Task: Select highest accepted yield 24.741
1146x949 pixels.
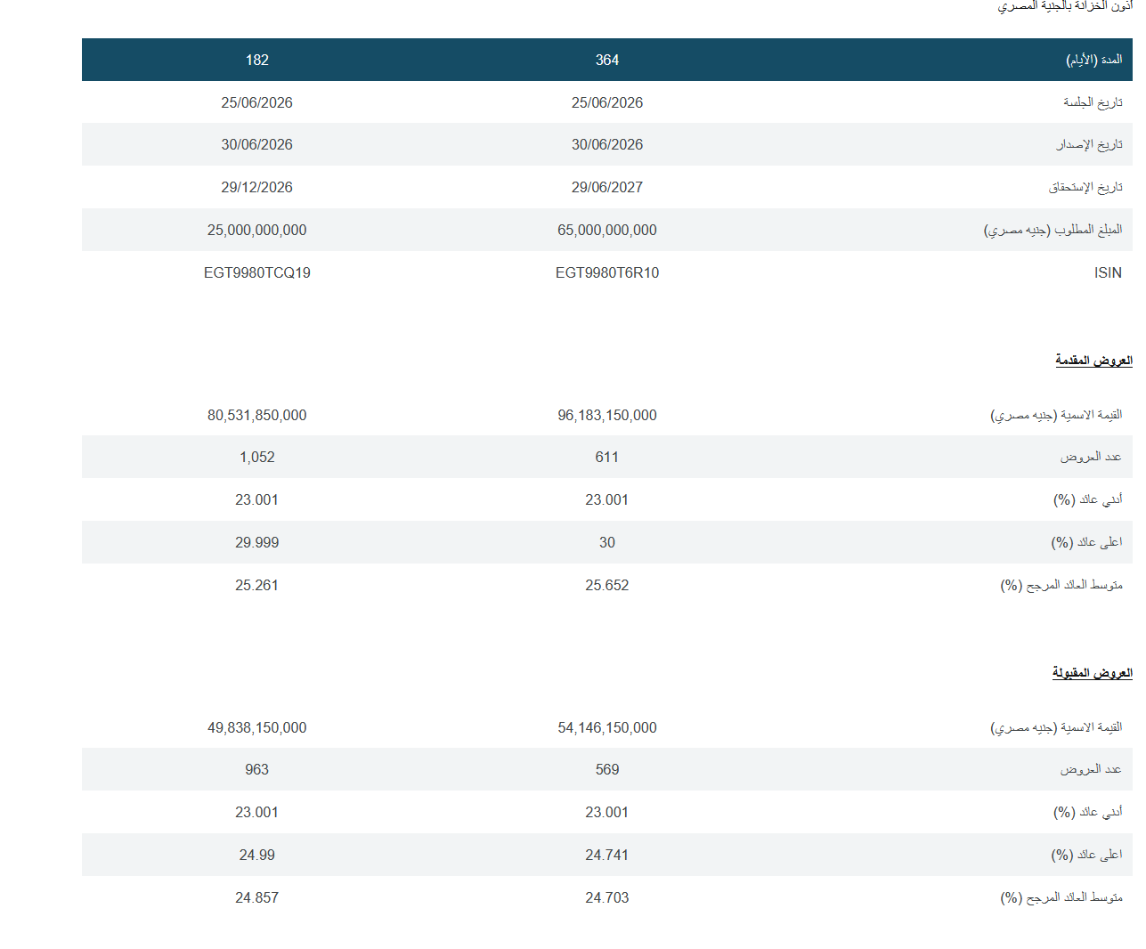Action: coord(607,855)
